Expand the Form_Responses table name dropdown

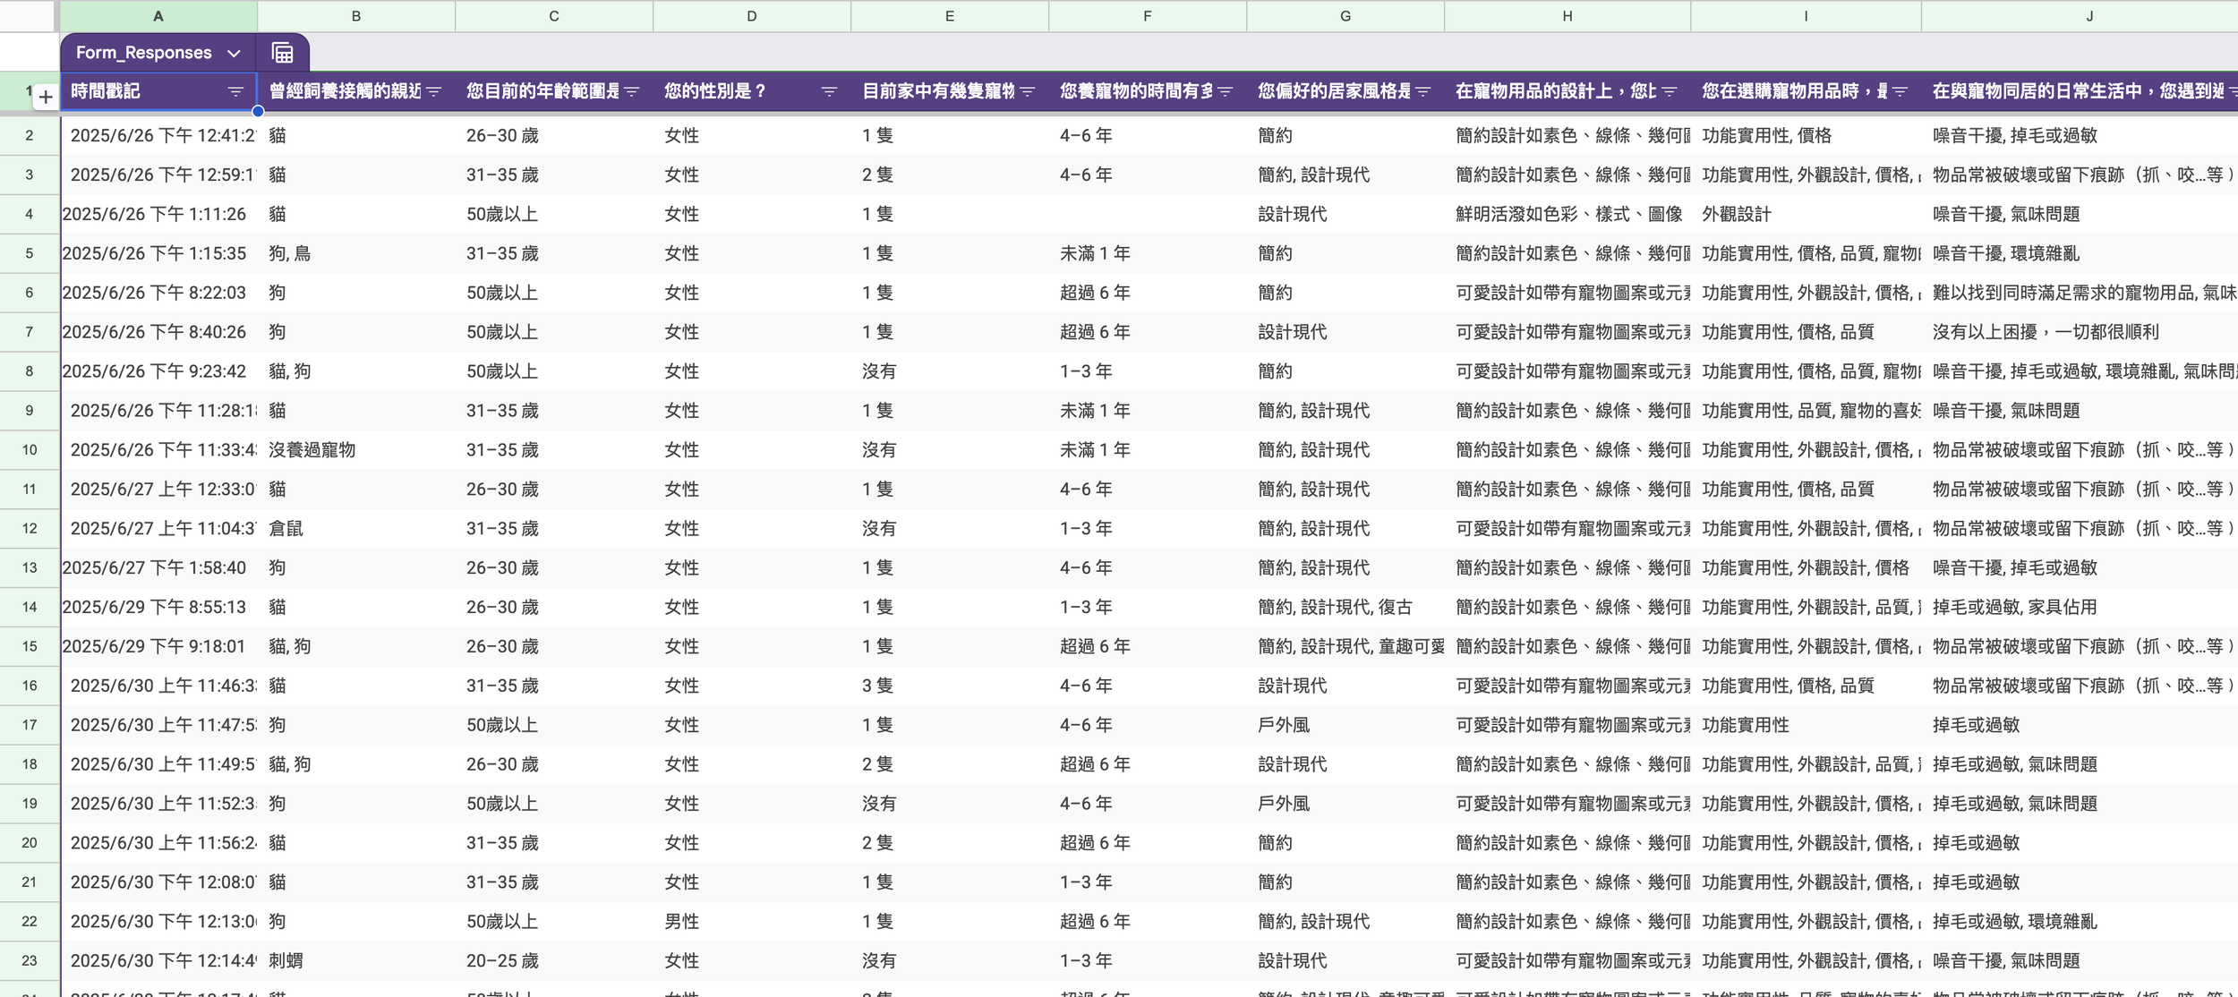click(234, 54)
